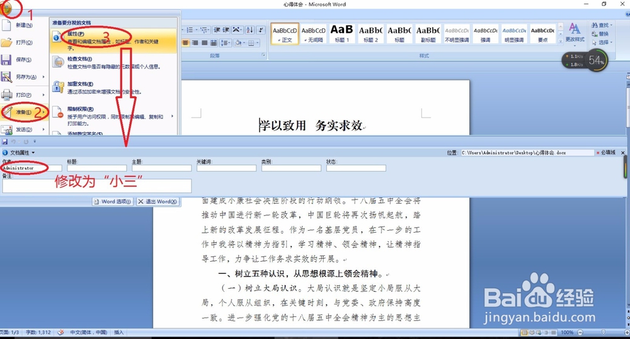Click the Save As icon (另存为)
The image size is (630, 339).
[6, 77]
